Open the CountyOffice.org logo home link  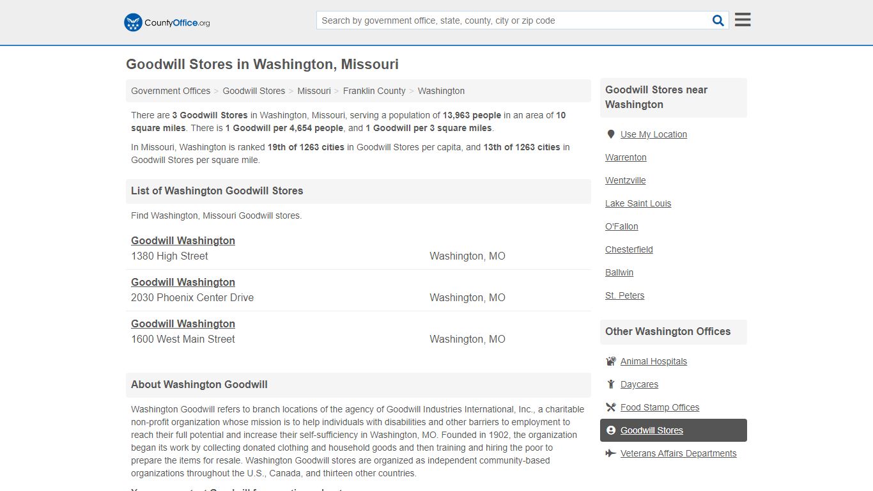pos(167,22)
